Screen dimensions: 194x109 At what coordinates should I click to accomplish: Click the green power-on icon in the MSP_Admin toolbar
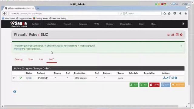[156, 4]
